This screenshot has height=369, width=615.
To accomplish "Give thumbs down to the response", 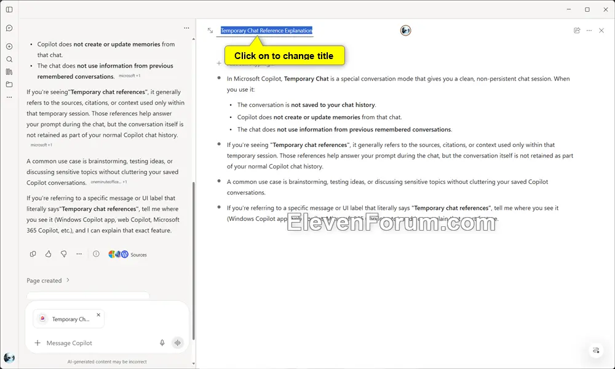I will 63,254.
